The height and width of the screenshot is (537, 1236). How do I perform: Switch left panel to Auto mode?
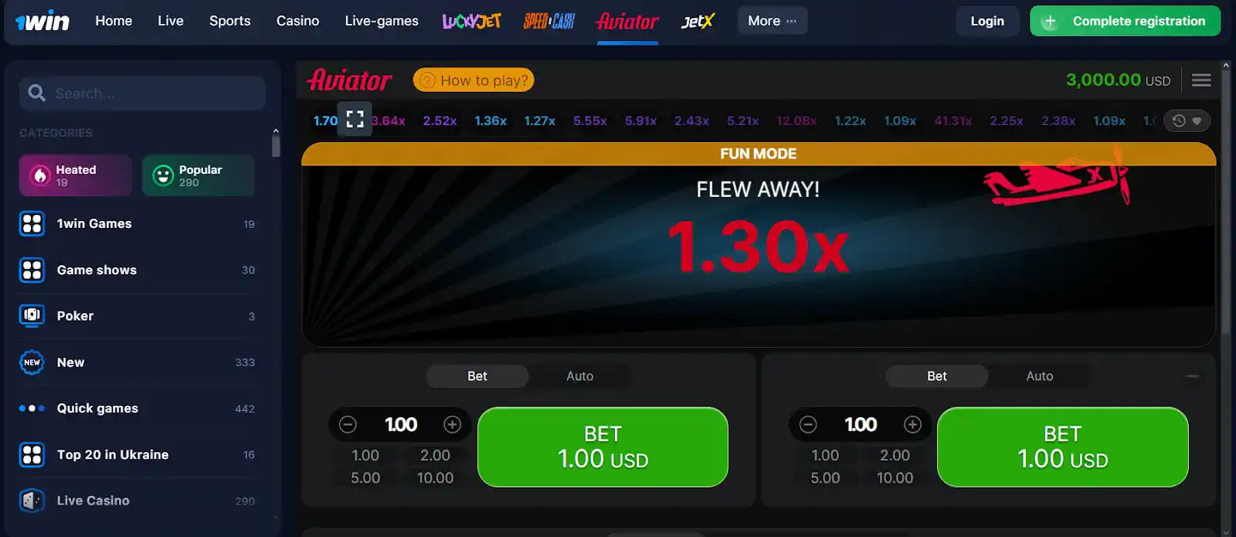[x=579, y=376]
